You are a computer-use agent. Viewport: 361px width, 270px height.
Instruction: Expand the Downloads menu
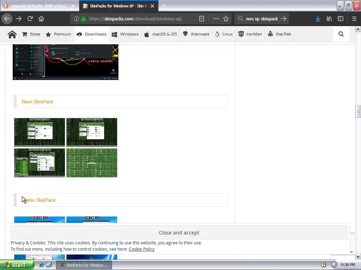[x=92, y=34]
